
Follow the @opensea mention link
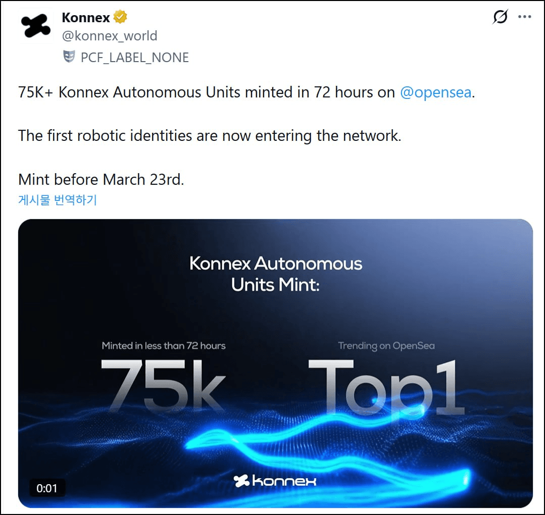(435, 93)
